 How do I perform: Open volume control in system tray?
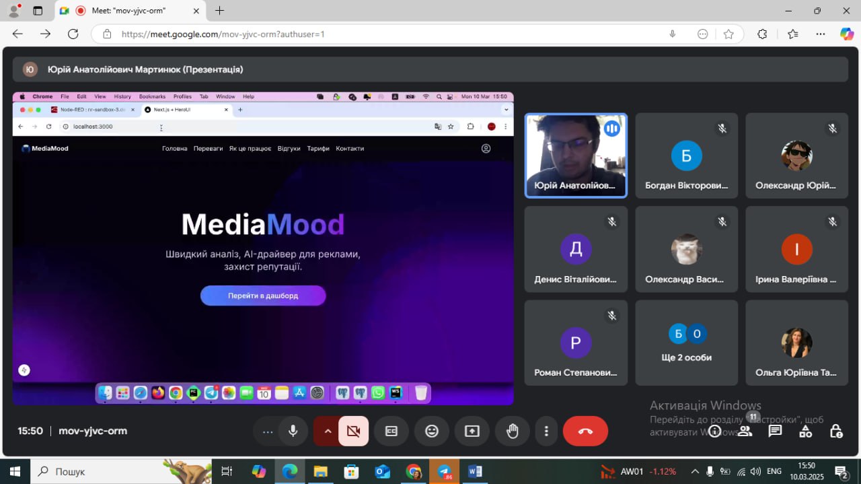[755, 471]
